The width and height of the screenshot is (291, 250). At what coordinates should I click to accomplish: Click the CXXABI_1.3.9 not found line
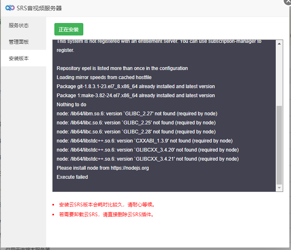(145, 141)
